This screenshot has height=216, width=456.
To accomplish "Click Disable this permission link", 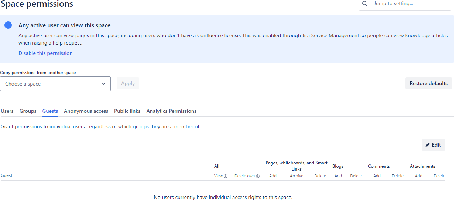I will pos(46,53).
